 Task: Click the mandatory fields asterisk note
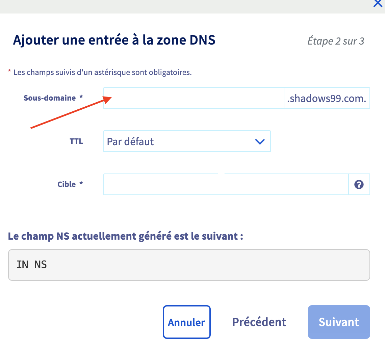[x=100, y=73]
